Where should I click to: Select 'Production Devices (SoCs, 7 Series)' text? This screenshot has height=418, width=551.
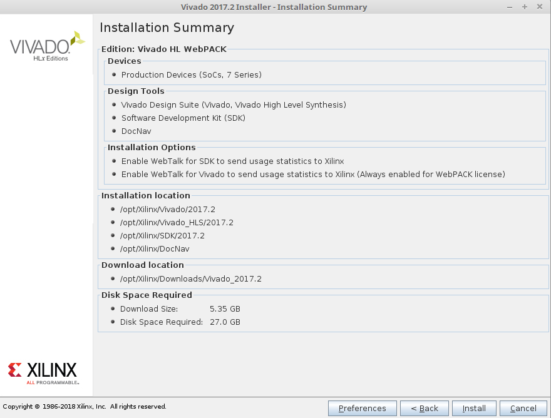click(191, 75)
